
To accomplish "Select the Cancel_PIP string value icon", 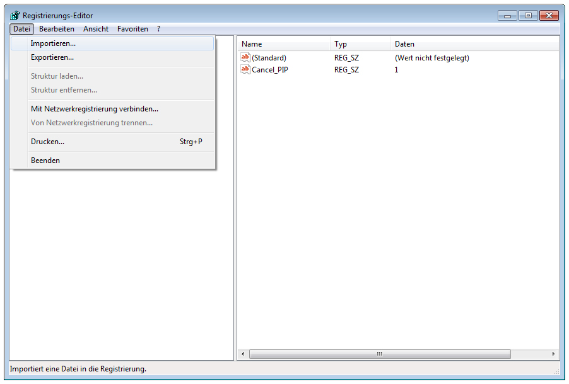I will point(245,69).
